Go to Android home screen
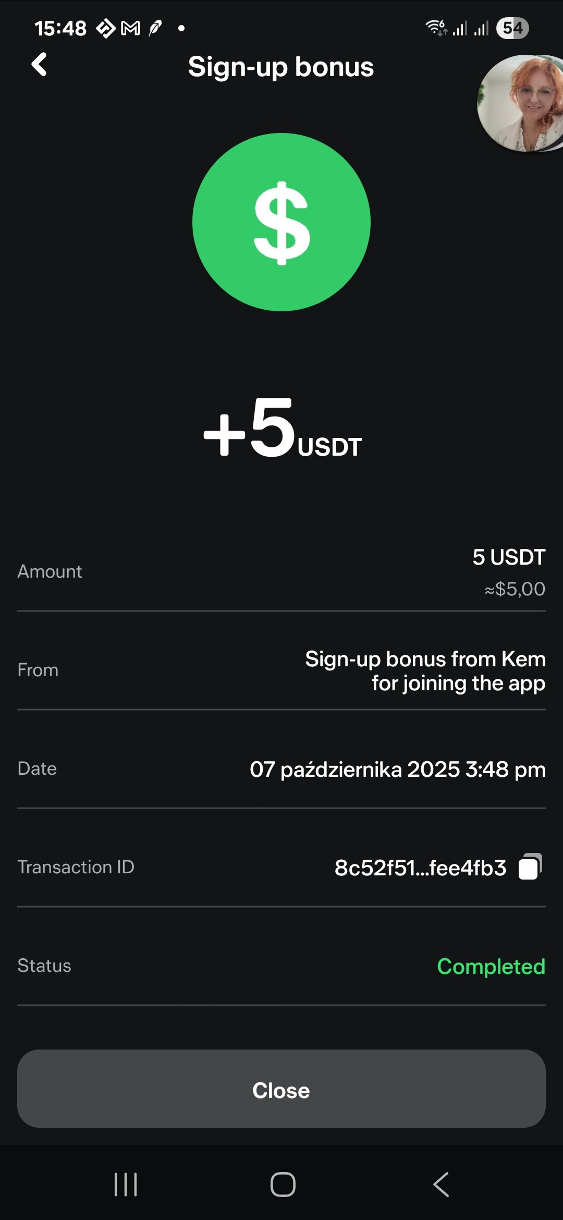Screen dimensions: 563x1220 click(x=283, y=1185)
